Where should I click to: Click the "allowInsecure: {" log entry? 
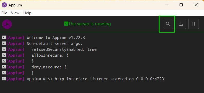50,55
